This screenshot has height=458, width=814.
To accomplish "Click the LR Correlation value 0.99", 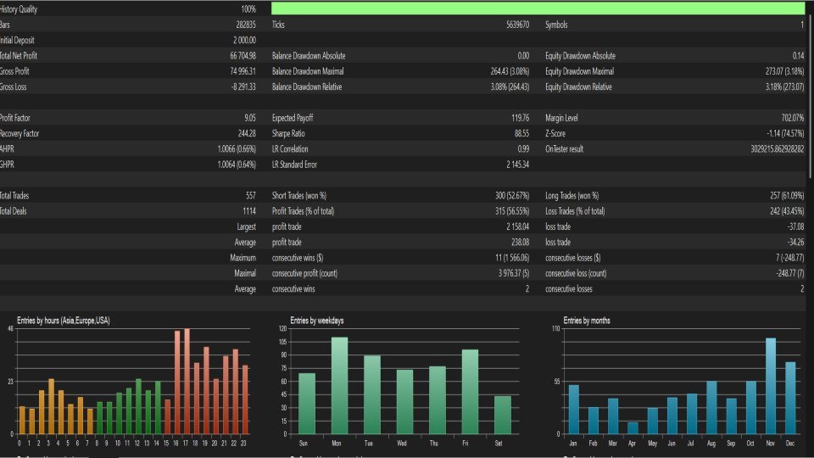I will 523,149.
